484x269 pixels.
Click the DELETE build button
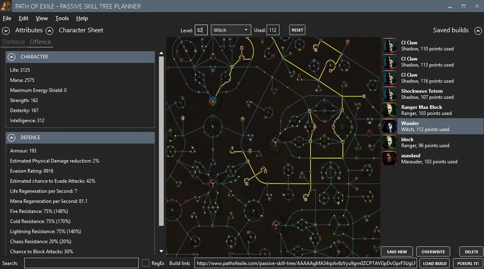click(x=471, y=252)
